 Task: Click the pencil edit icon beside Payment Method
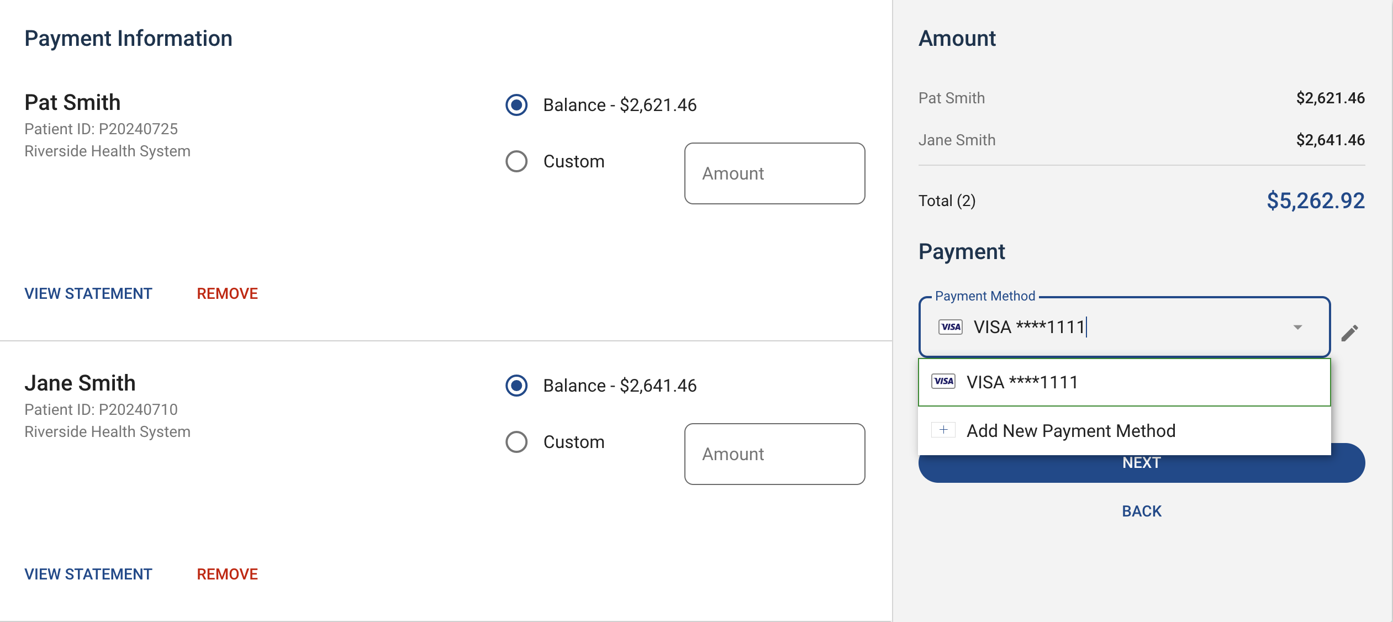point(1350,333)
